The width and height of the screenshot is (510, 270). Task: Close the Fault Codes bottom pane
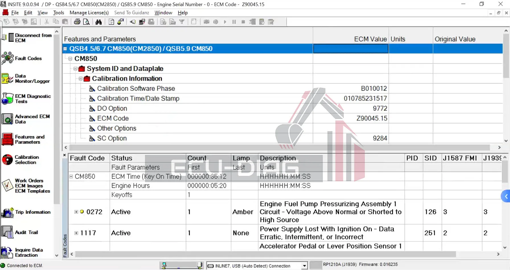coord(64,155)
